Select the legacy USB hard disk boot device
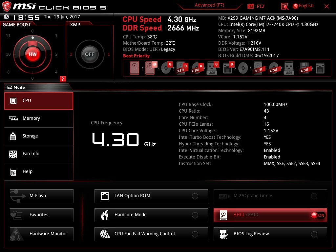Image resolution: width=336 pixels, height=252 pixels. click(x=258, y=68)
